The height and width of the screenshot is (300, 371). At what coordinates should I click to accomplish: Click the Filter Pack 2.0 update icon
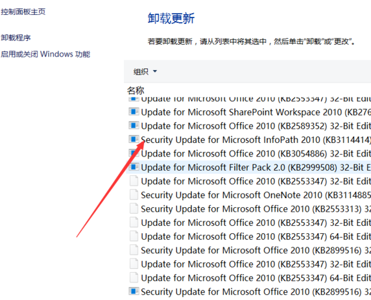(x=134, y=167)
